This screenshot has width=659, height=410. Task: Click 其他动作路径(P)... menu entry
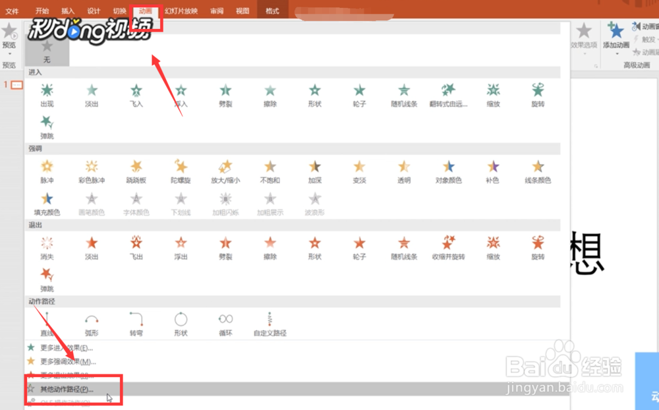[x=67, y=389]
